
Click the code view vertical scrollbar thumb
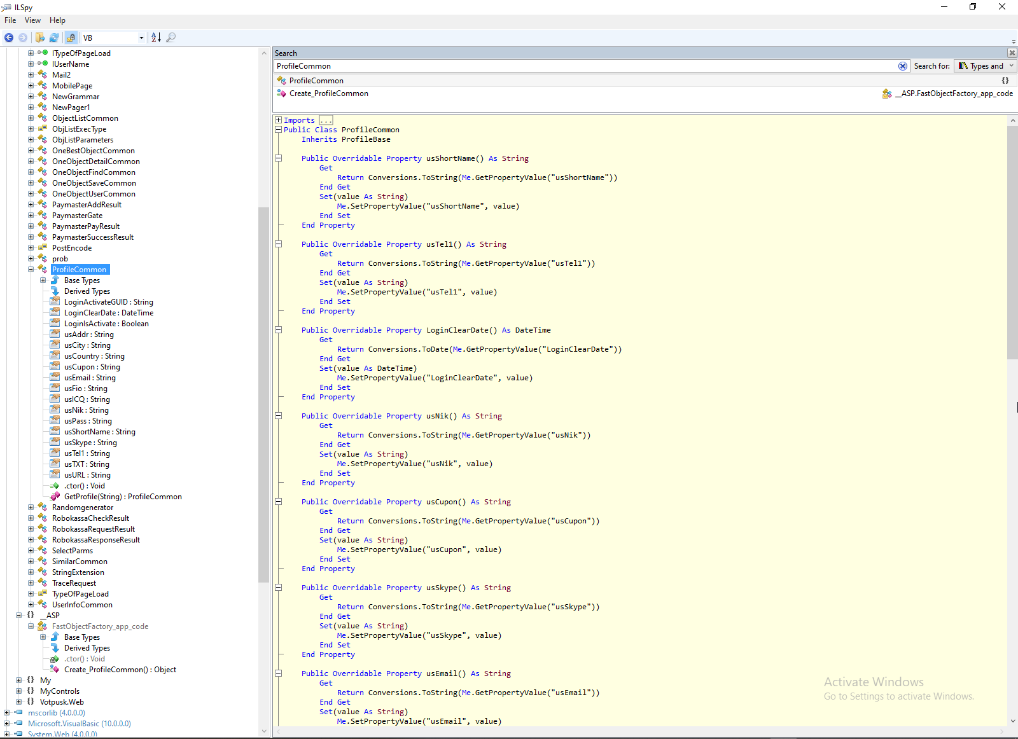[1012, 243]
